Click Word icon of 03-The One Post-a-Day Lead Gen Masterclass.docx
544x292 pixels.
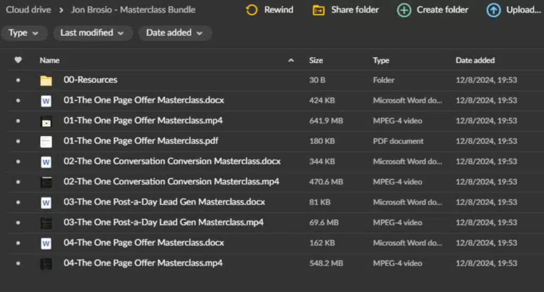tap(46, 203)
